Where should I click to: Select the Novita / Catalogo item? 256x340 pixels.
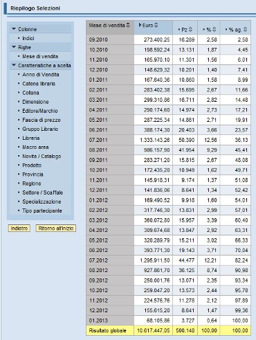[x=42, y=156]
